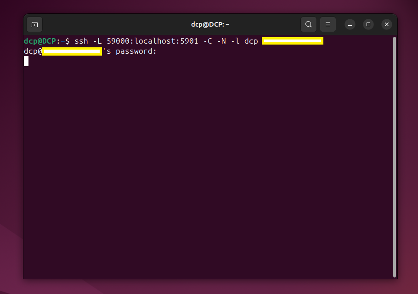Click the -N flag in the command
This screenshot has width=418, height=294.
pos(221,41)
